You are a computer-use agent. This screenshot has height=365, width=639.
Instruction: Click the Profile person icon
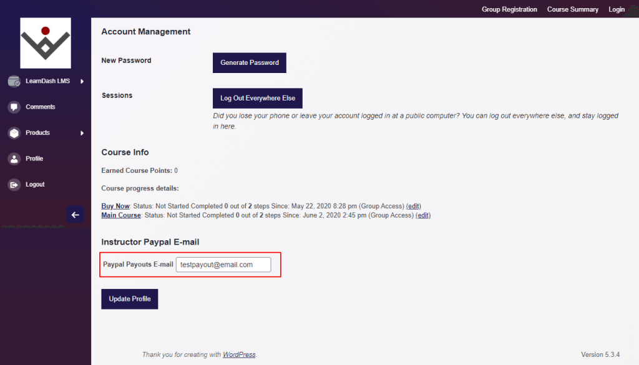click(x=14, y=158)
